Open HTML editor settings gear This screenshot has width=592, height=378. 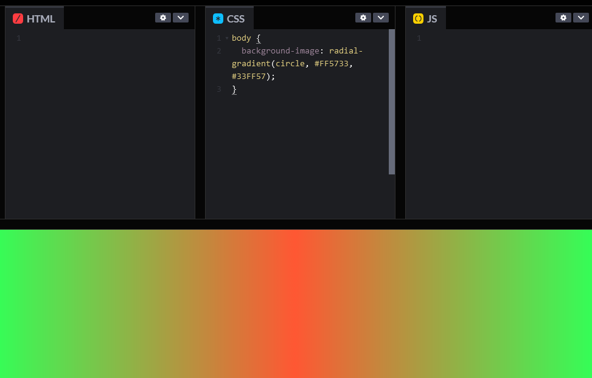162,18
